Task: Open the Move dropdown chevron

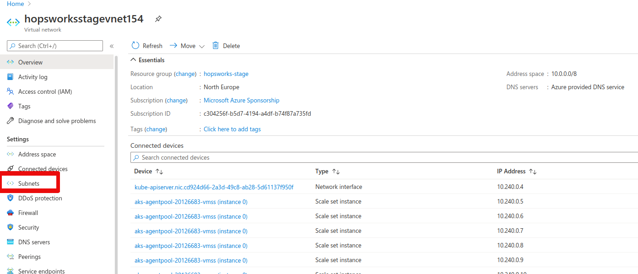Action: pos(202,46)
